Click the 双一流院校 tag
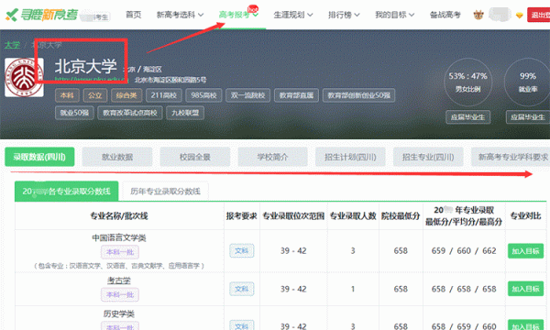This screenshot has width=550, height=330. coord(247,95)
